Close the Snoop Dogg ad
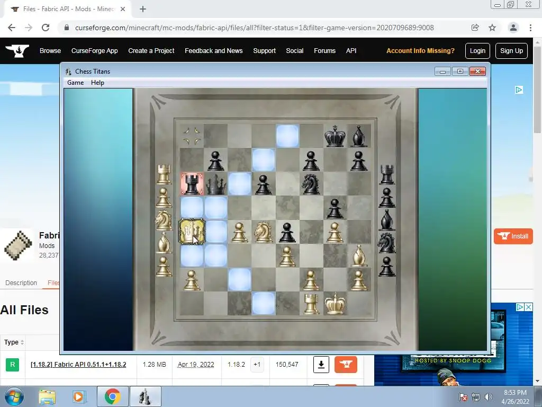 (x=529, y=307)
